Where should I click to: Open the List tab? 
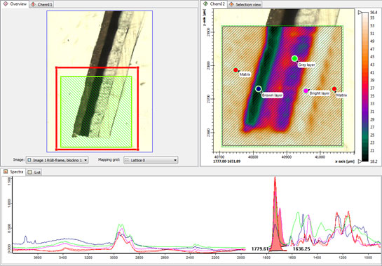tap(34, 172)
